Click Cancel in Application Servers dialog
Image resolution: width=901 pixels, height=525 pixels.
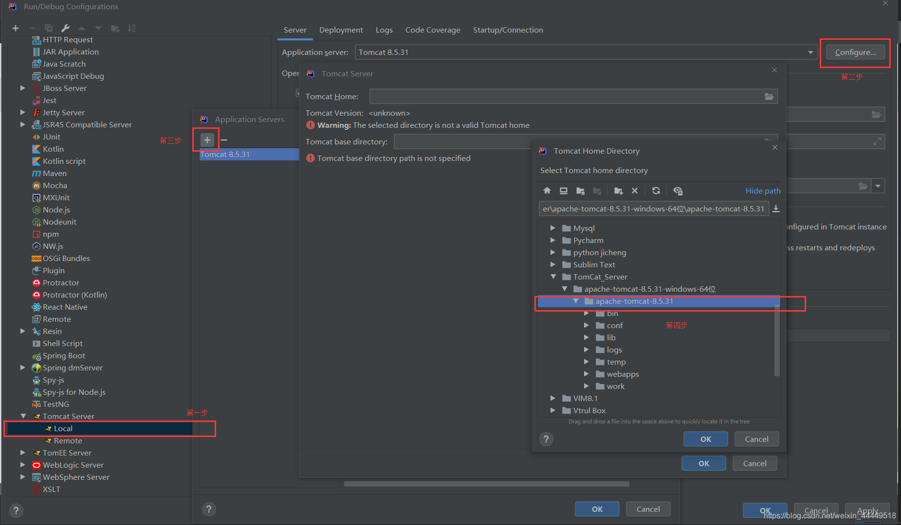[x=648, y=509]
